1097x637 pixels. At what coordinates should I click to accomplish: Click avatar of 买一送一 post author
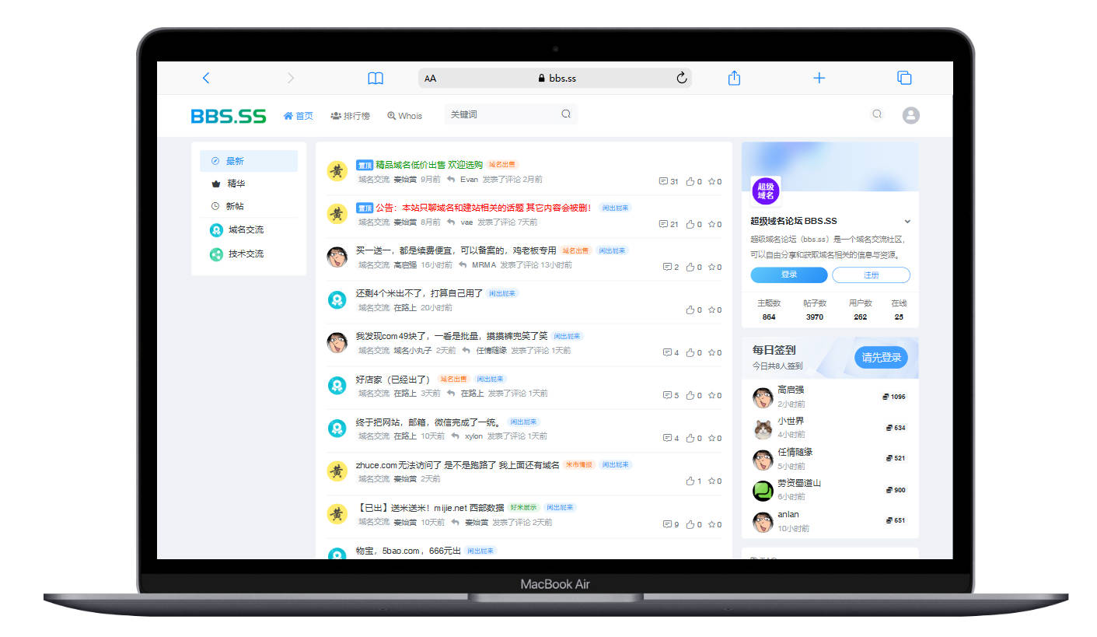337,257
